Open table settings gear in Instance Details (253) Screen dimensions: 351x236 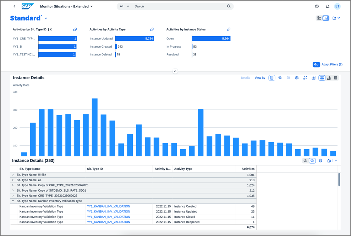tap(320, 161)
